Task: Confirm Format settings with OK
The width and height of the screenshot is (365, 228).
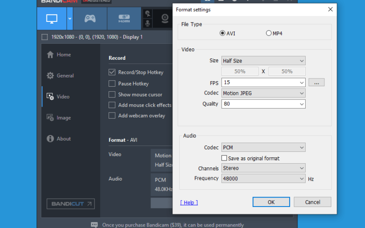Action: [x=271, y=202]
